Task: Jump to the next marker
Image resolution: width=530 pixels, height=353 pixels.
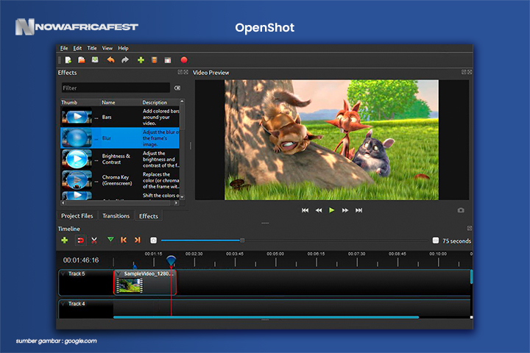Action: [x=137, y=240]
